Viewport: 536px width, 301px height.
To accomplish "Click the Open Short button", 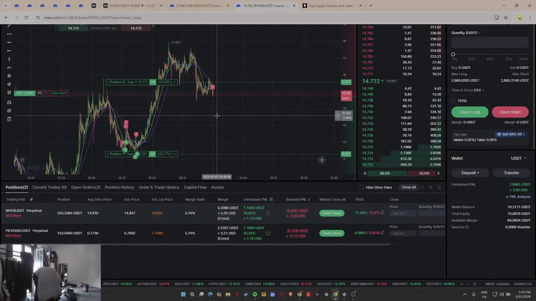I will click(510, 112).
